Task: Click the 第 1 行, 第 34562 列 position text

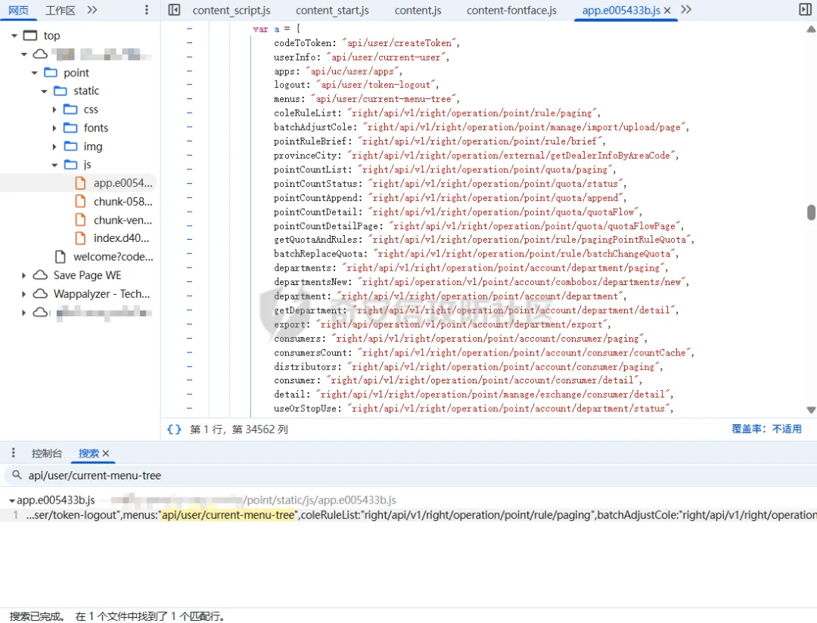Action: click(238, 429)
